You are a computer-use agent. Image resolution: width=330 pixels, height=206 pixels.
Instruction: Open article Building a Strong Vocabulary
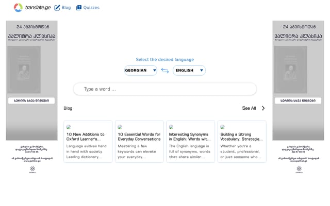(x=242, y=136)
